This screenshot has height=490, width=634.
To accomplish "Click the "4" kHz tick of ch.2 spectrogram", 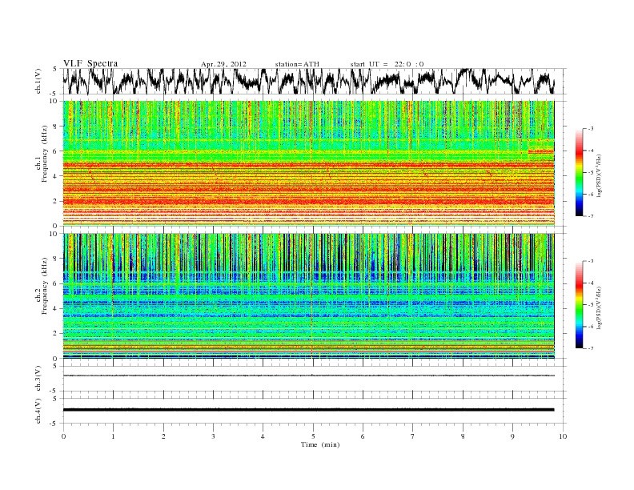I will 56,308.
